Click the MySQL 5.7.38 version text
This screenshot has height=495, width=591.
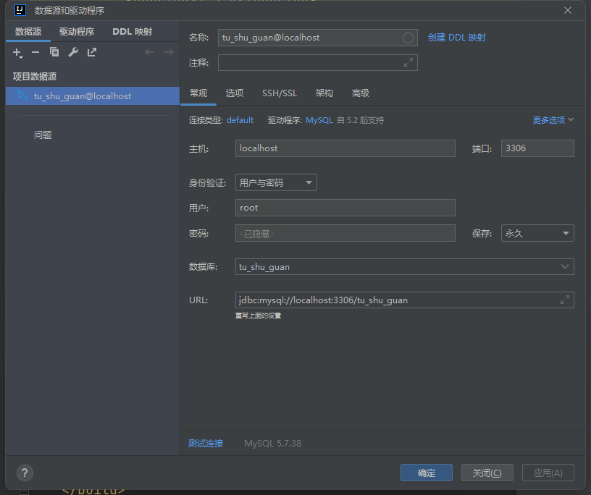point(272,444)
